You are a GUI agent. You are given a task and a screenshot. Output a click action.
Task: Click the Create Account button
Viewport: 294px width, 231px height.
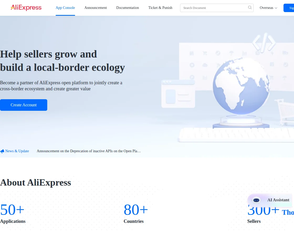pyautogui.click(x=24, y=105)
